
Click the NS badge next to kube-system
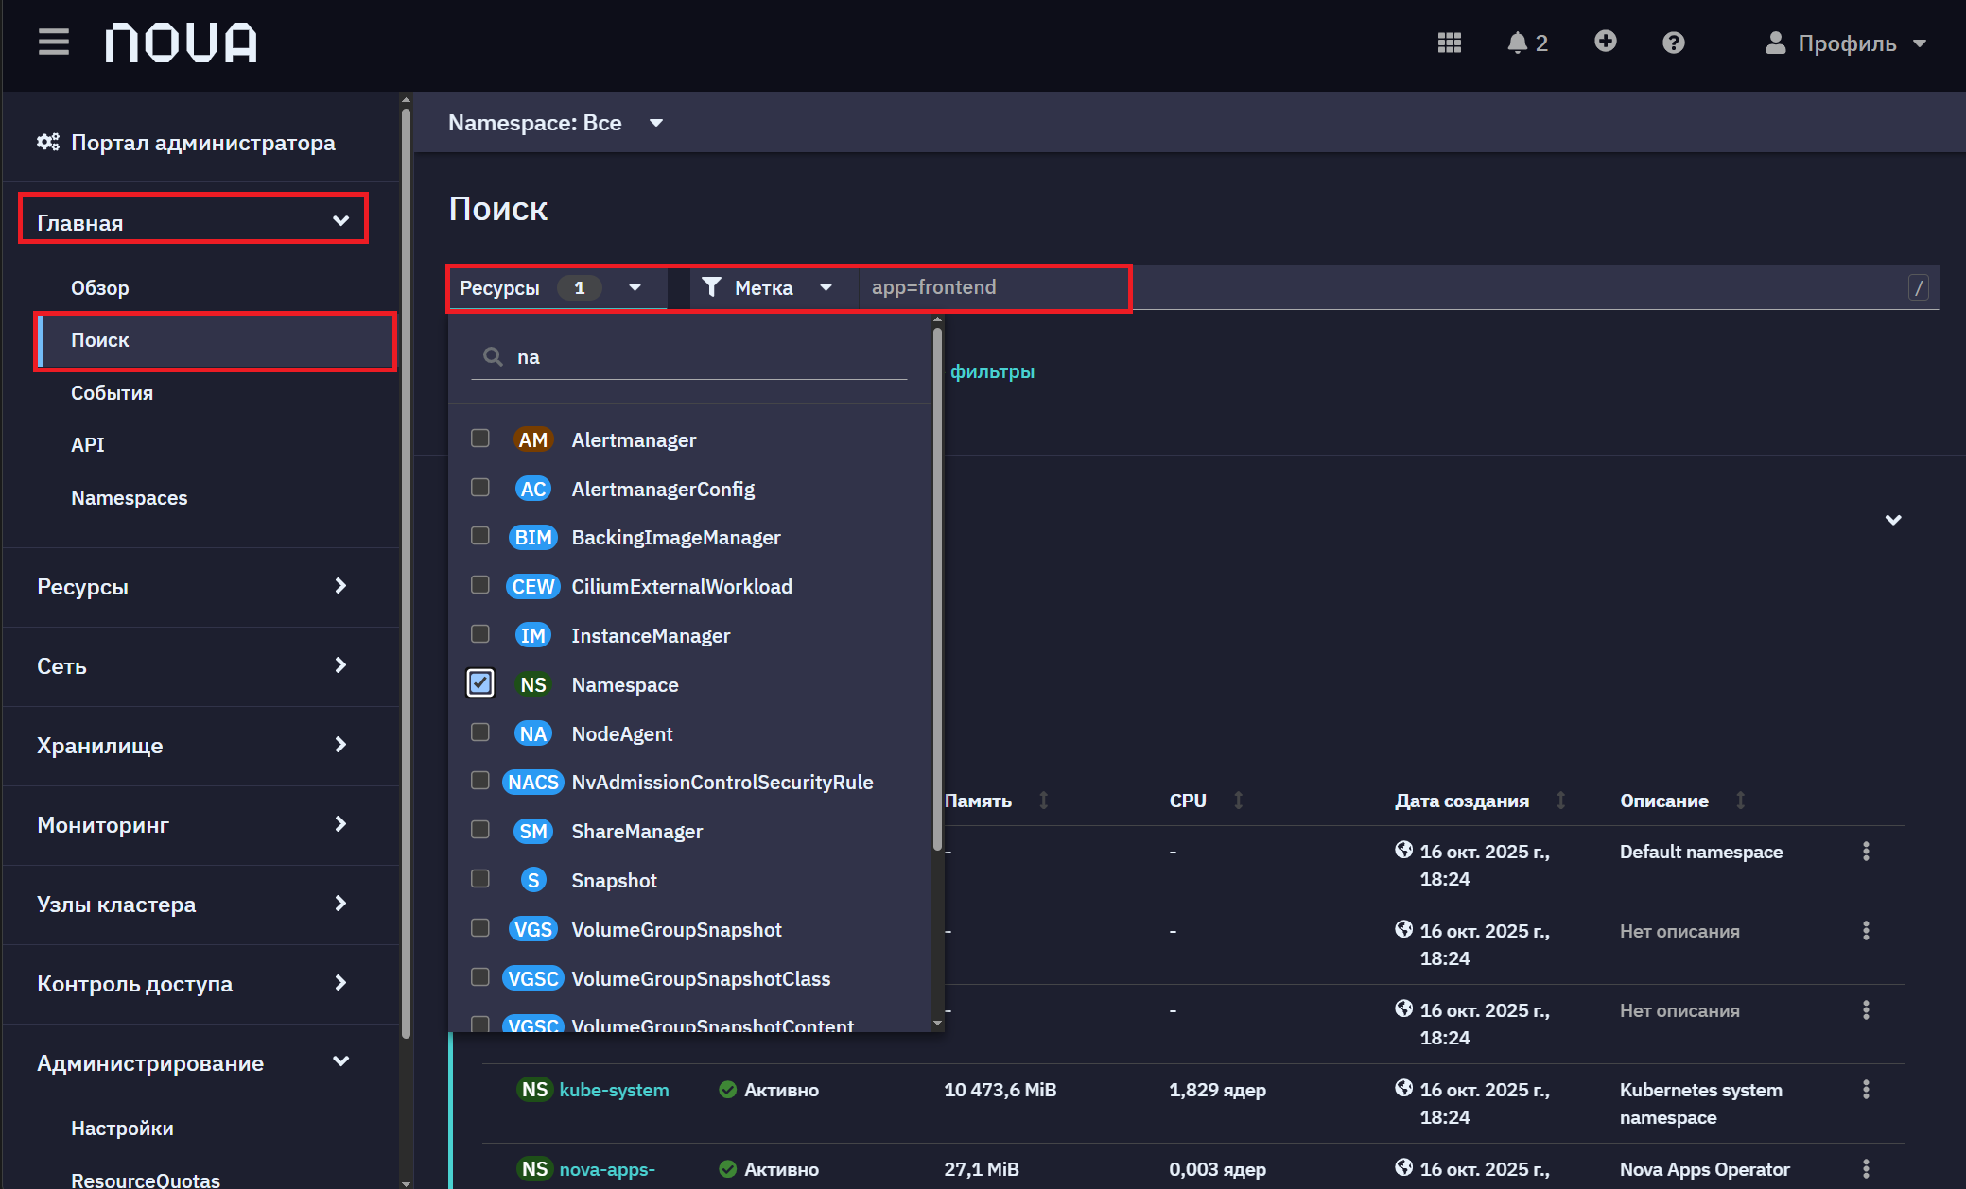534,1090
